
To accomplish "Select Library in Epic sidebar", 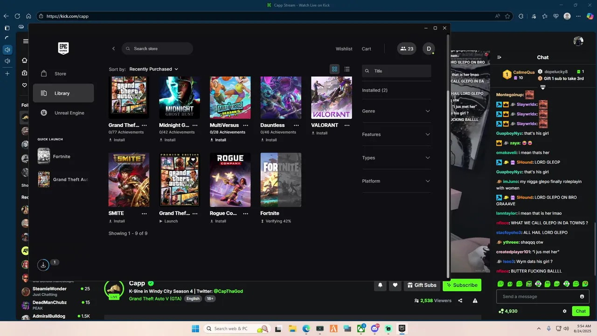I will (63, 93).
